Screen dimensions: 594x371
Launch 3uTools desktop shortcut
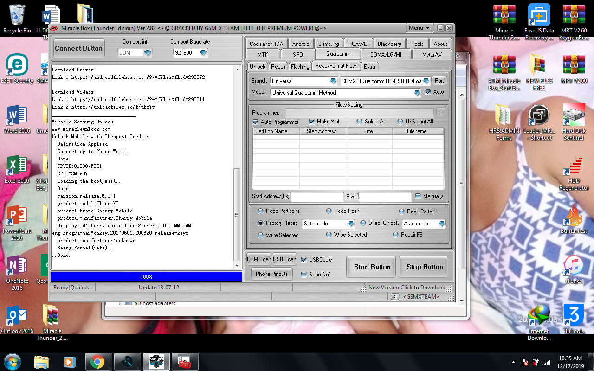tap(574, 319)
